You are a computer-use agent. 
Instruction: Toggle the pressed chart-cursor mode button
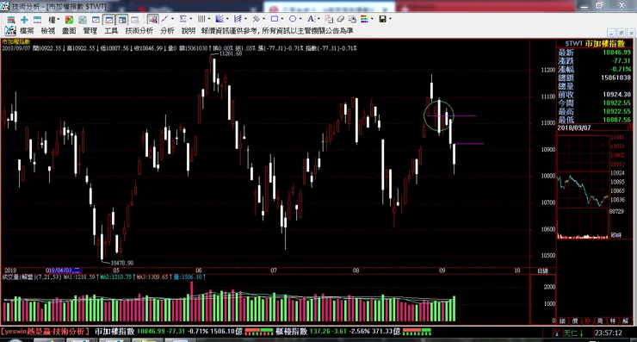[x=152, y=19]
